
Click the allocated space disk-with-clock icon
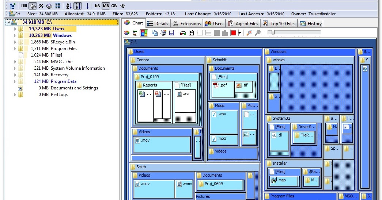coord(49,5)
